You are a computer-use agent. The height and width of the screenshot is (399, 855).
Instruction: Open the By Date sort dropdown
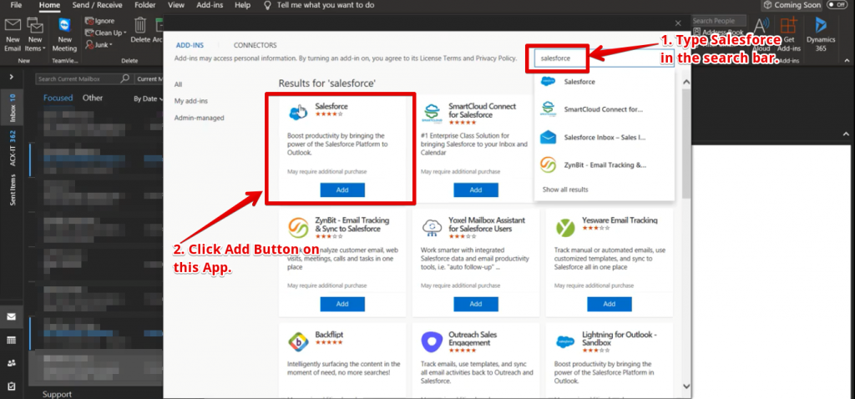pos(149,98)
